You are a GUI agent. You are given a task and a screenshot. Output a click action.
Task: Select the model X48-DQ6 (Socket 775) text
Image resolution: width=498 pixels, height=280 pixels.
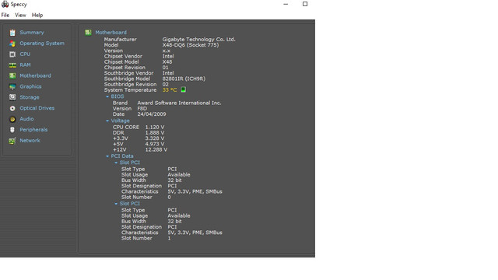[x=191, y=45]
